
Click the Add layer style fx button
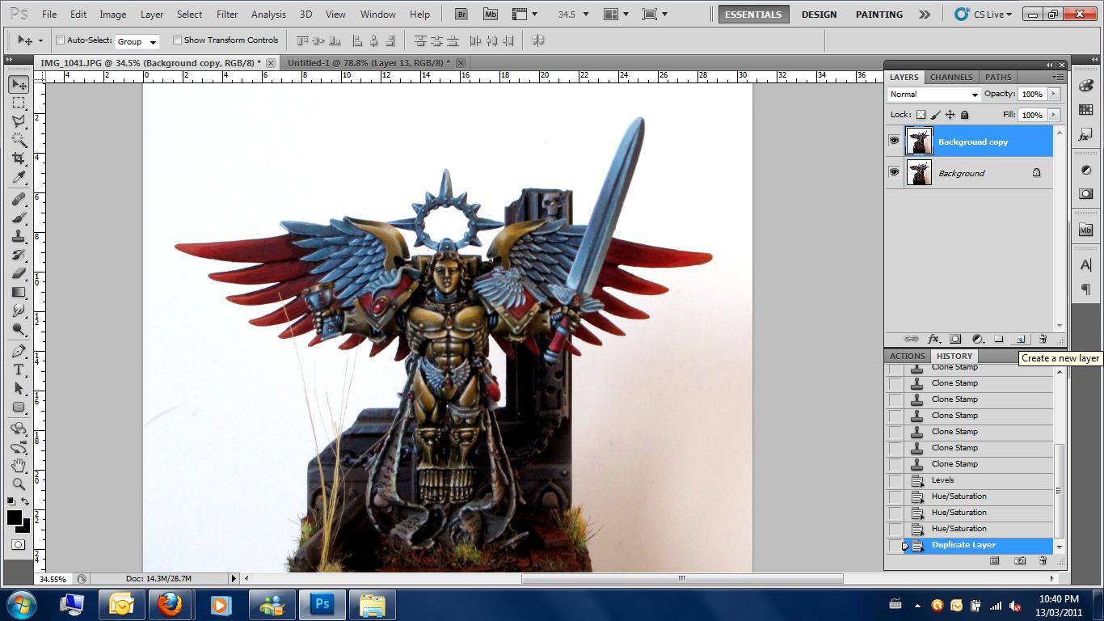click(x=933, y=340)
